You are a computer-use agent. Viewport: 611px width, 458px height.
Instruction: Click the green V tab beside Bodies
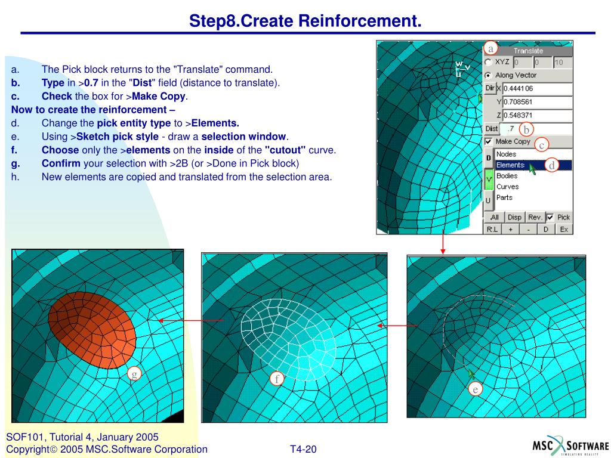[x=489, y=180]
